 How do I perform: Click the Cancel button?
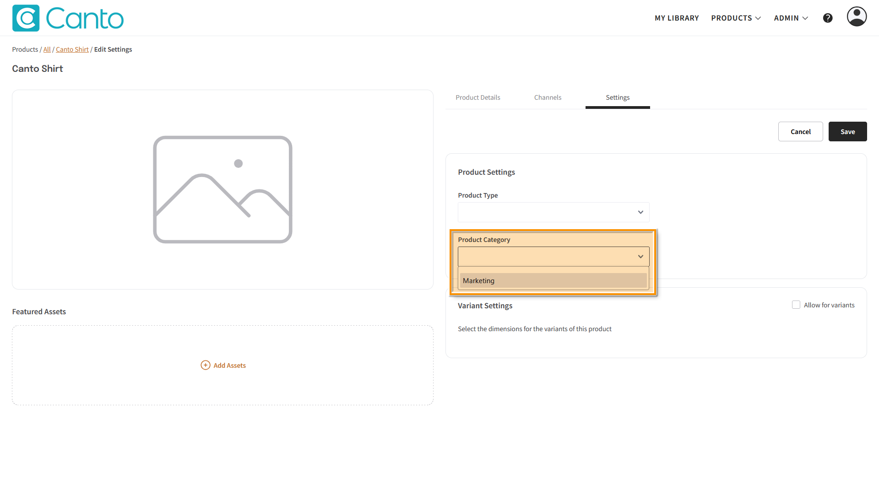[x=800, y=132]
